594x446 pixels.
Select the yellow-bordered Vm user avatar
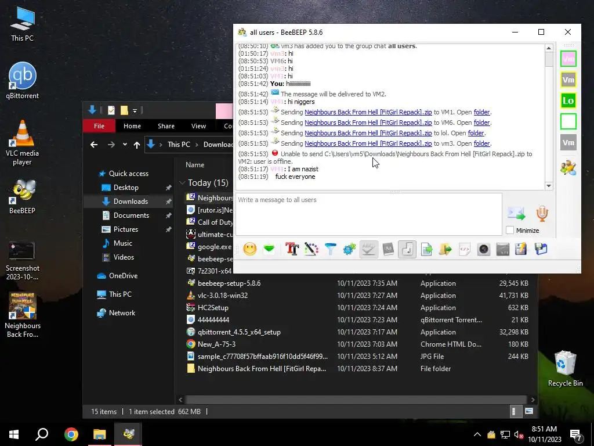(568, 80)
